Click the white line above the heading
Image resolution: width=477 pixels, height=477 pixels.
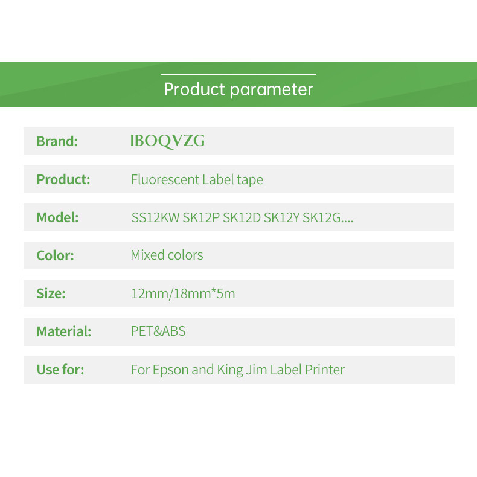pos(239,74)
